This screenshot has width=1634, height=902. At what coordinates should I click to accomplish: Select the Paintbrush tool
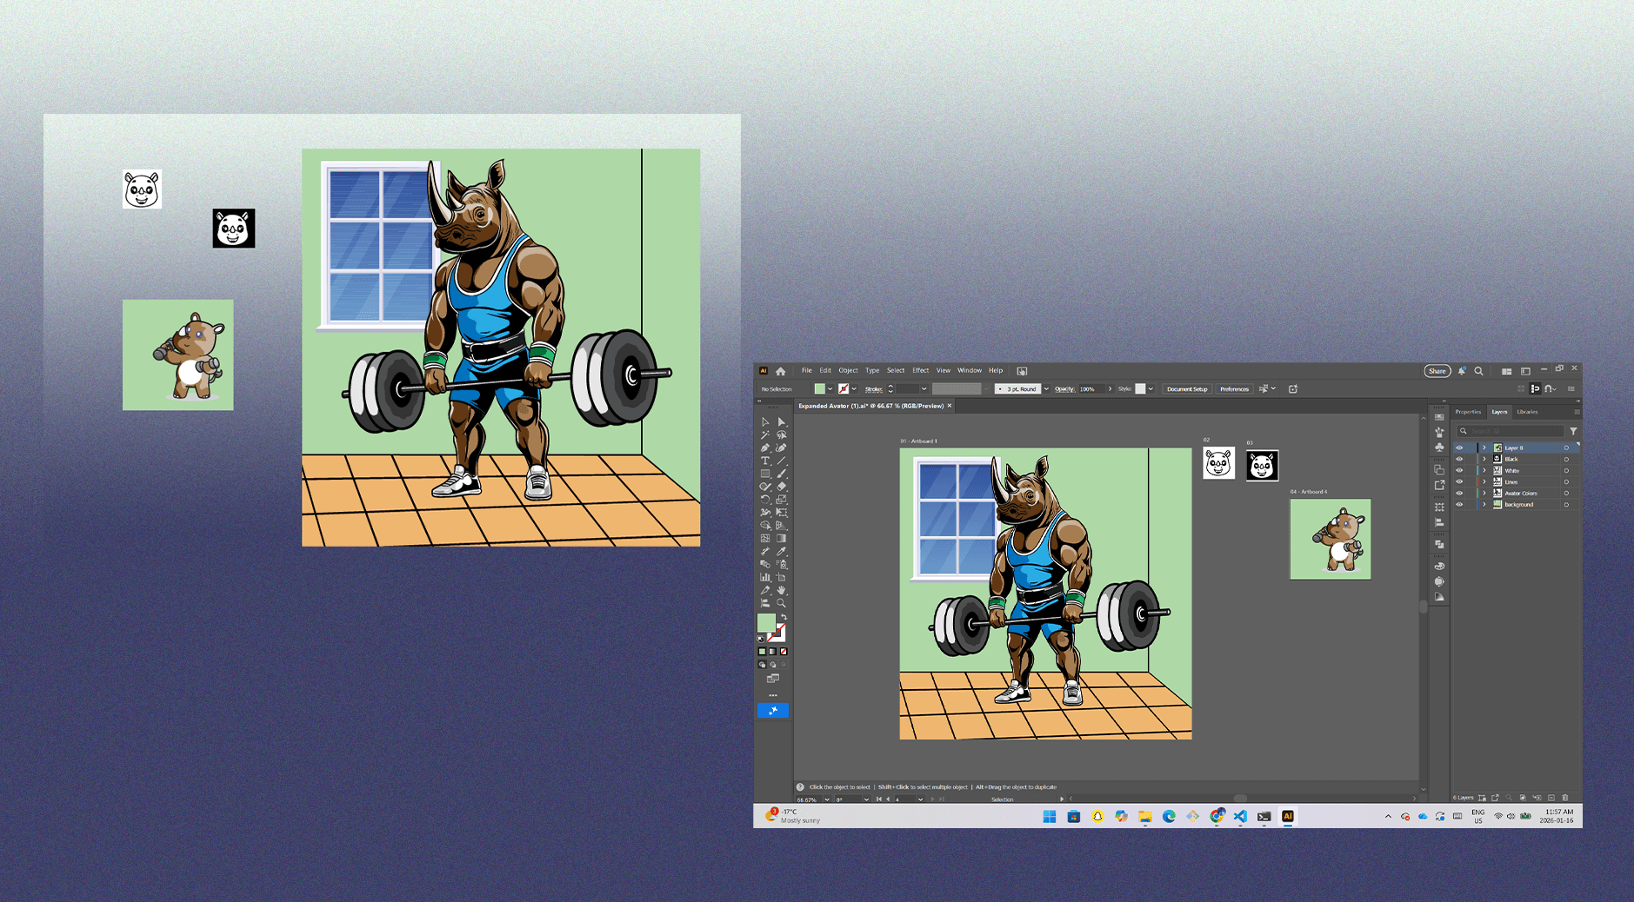(782, 474)
